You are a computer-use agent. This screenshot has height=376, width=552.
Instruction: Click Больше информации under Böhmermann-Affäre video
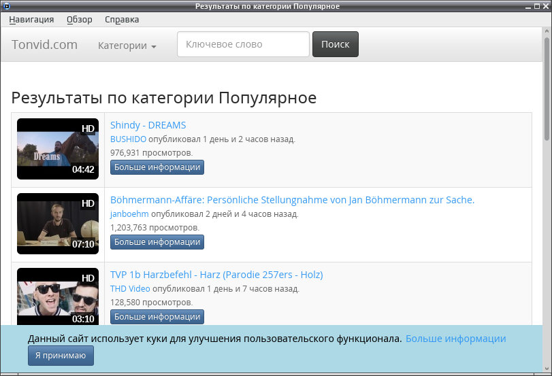coord(157,242)
